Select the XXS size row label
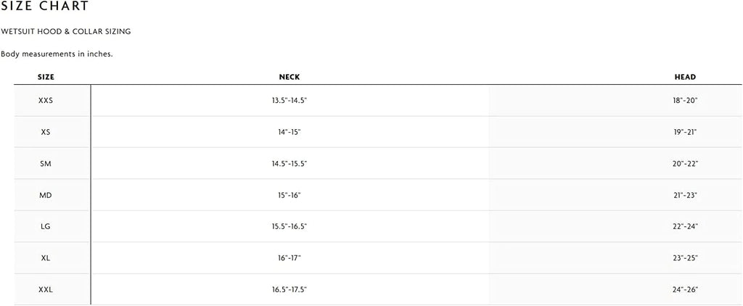The image size is (743, 306). (46, 100)
